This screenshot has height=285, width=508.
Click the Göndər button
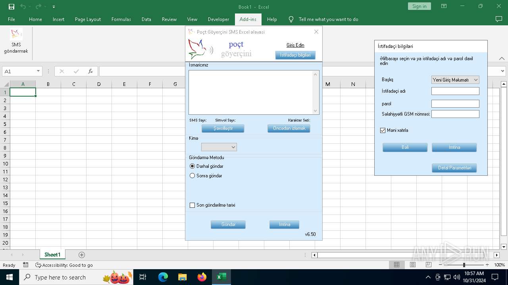tap(228, 224)
